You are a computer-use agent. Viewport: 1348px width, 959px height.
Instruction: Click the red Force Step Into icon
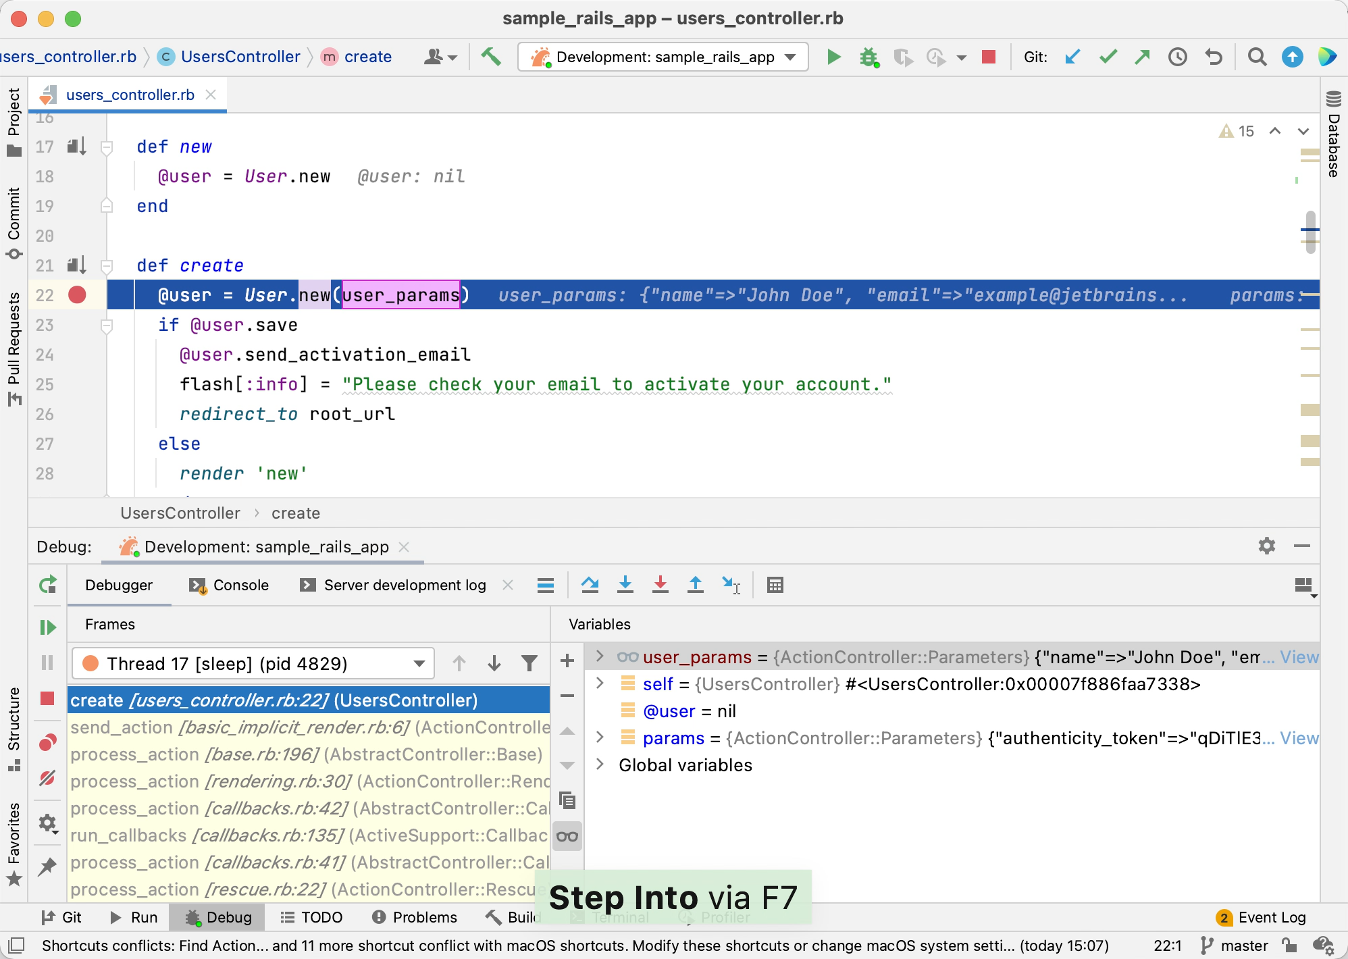(x=660, y=585)
